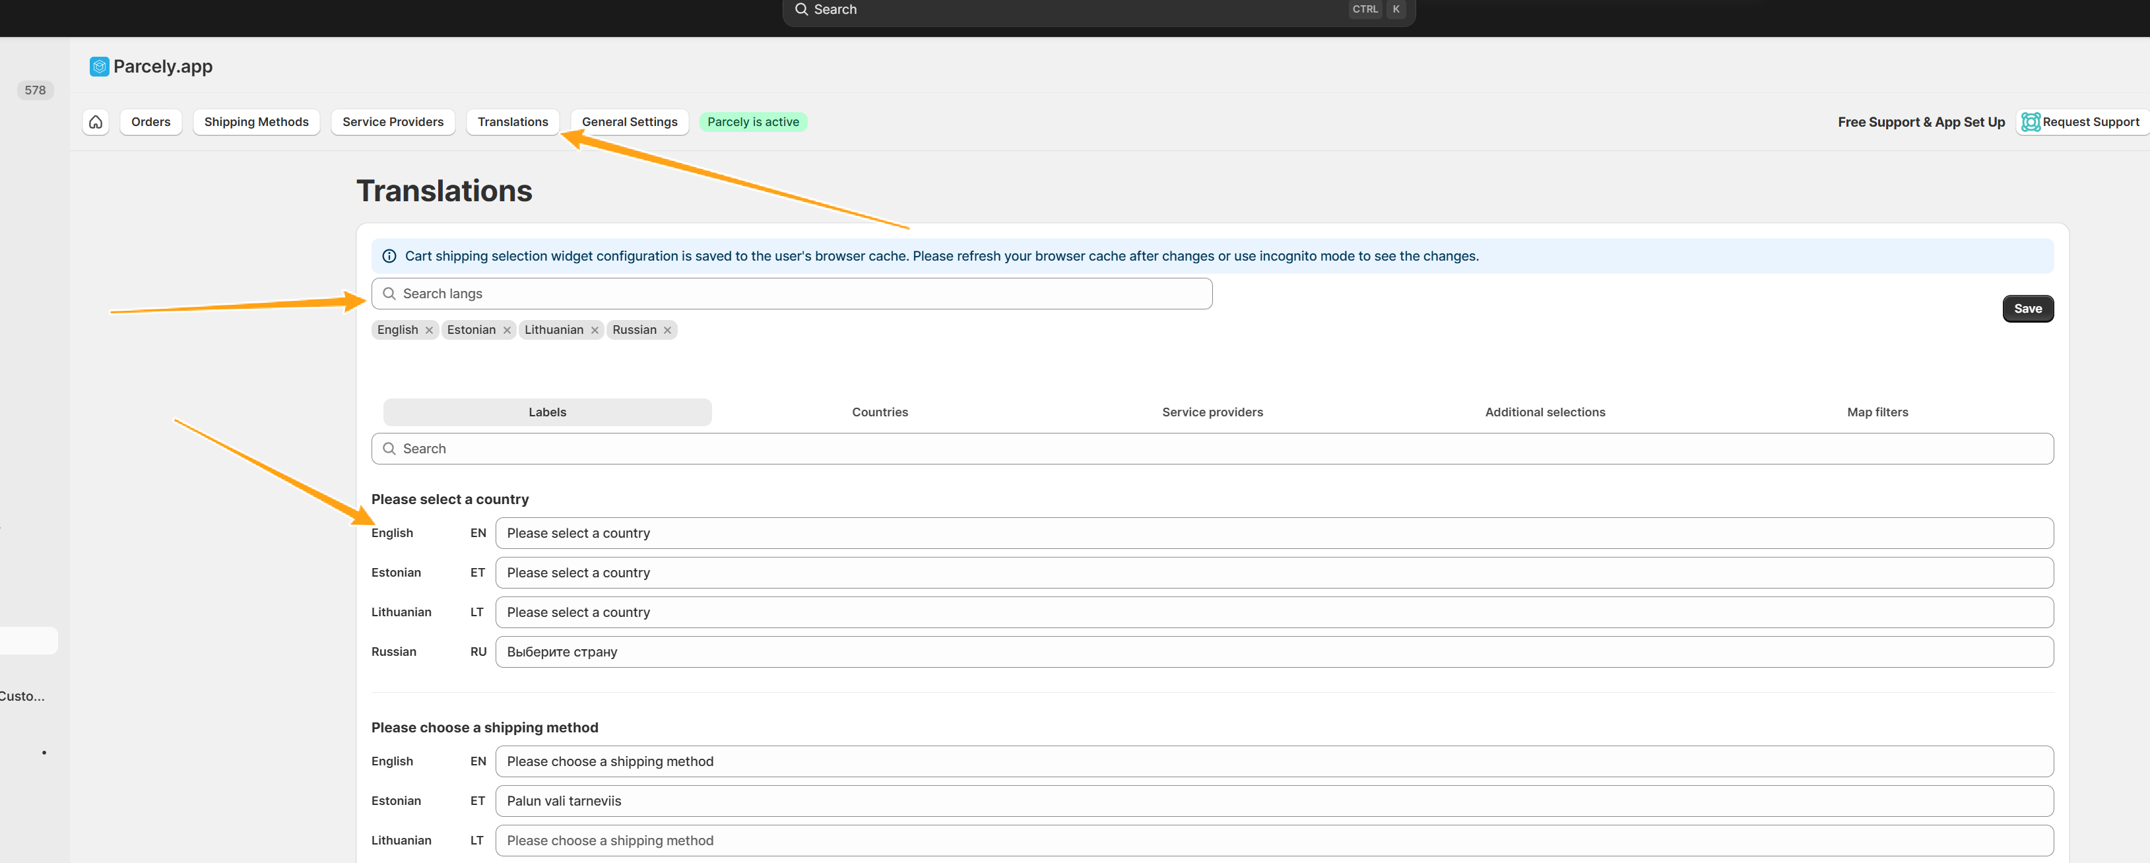Switch to the Service providers tab
This screenshot has height=863, width=2150.
tap(1212, 412)
